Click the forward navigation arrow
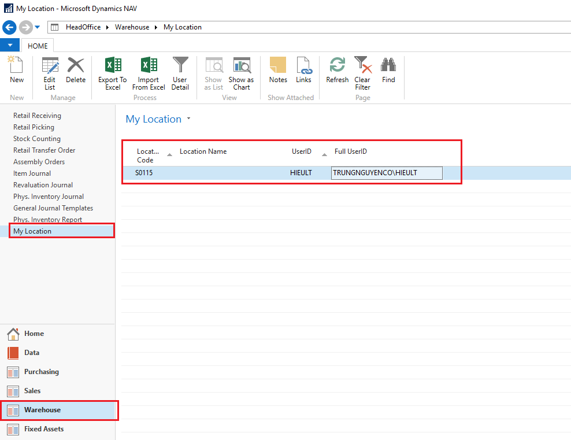This screenshot has height=440, width=571. tap(26, 27)
